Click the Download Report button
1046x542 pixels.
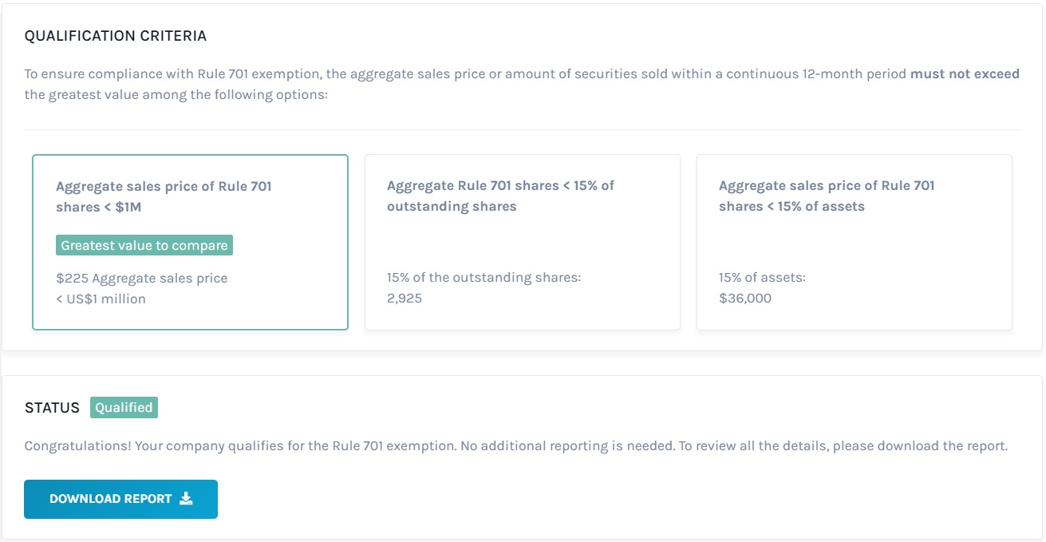point(120,499)
